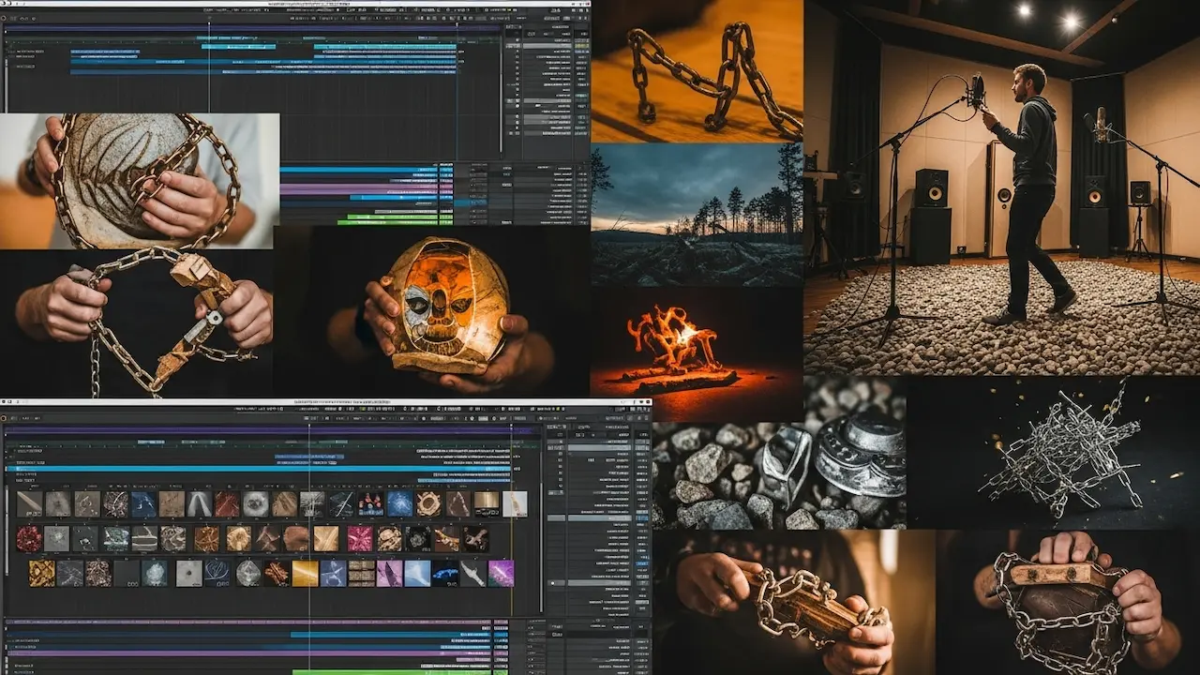
Task: Open the glowing skull mask photo
Action: 445,305
